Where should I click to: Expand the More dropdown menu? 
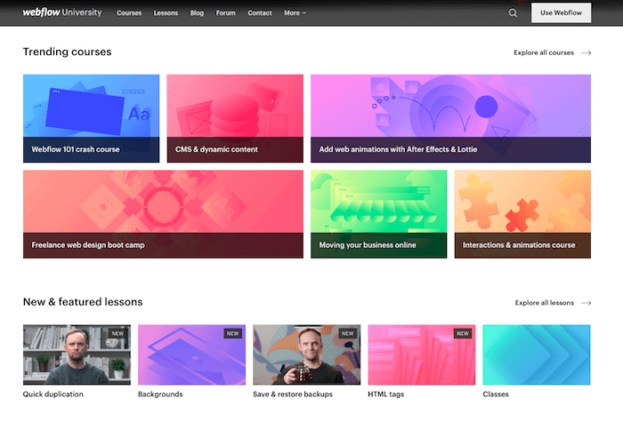point(295,13)
